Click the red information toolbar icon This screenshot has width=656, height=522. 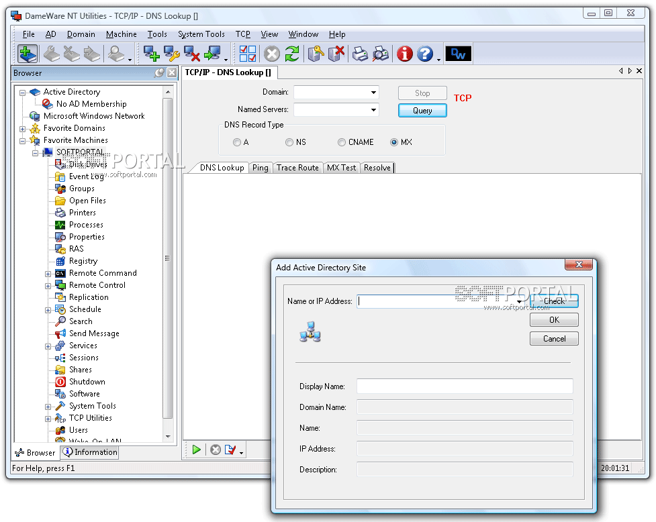tap(405, 54)
